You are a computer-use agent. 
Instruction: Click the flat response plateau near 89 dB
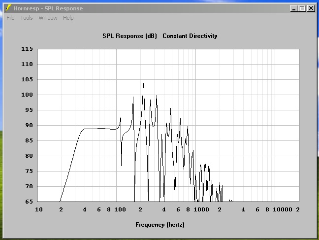coord(99,129)
